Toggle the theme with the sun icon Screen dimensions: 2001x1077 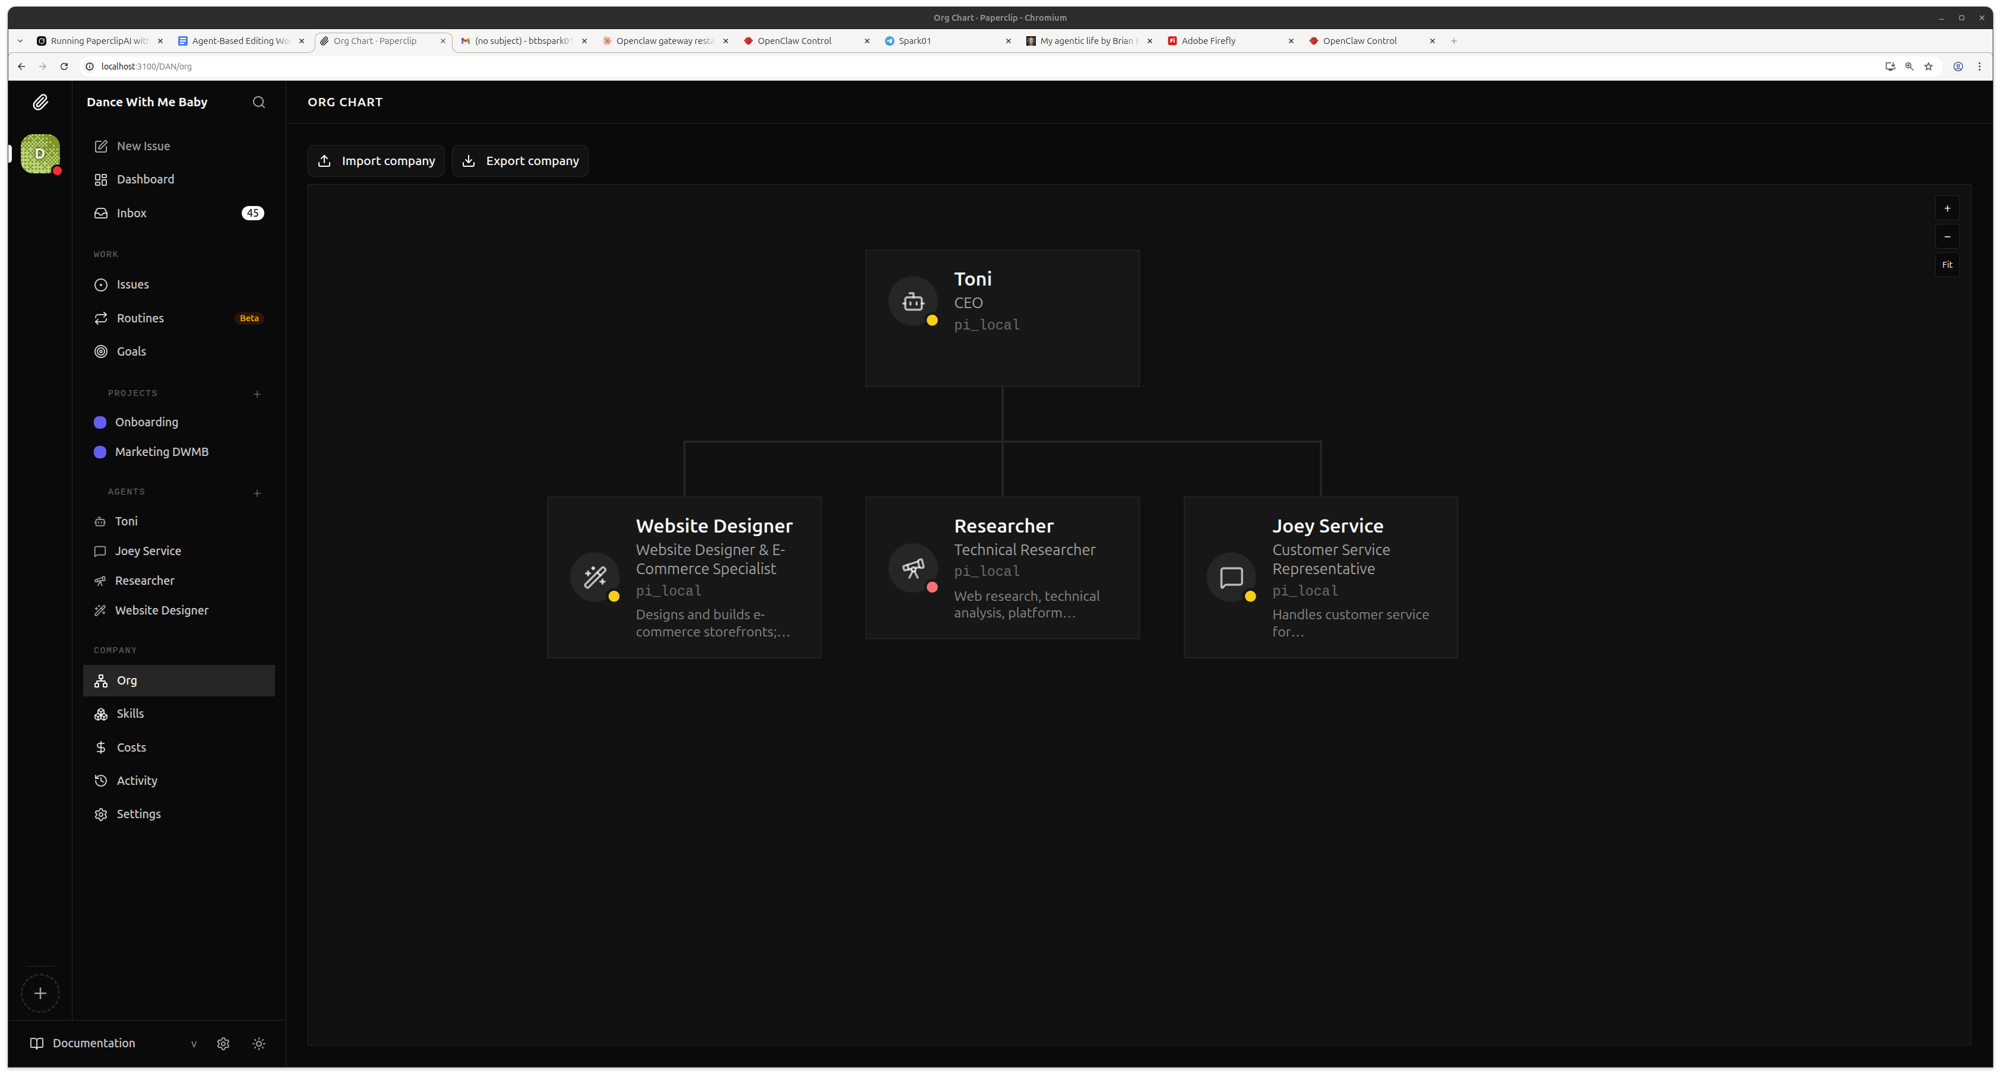pyautogui.click(x=259, y=1043)
